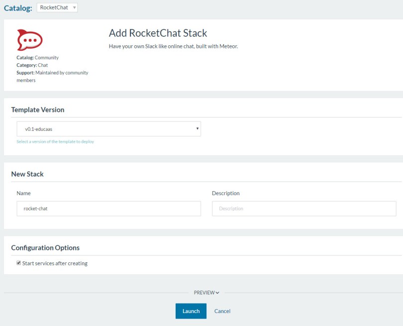The width and height of the screenshot is (403, 326).
Task: Open the Template Version v0.1-educaas dropdown
Action: (108, 129)
